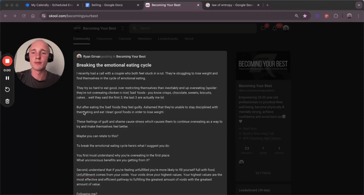Restart the recording with the circular arrow icon
The width and height of the screenshot is (364, 195).
7,89
